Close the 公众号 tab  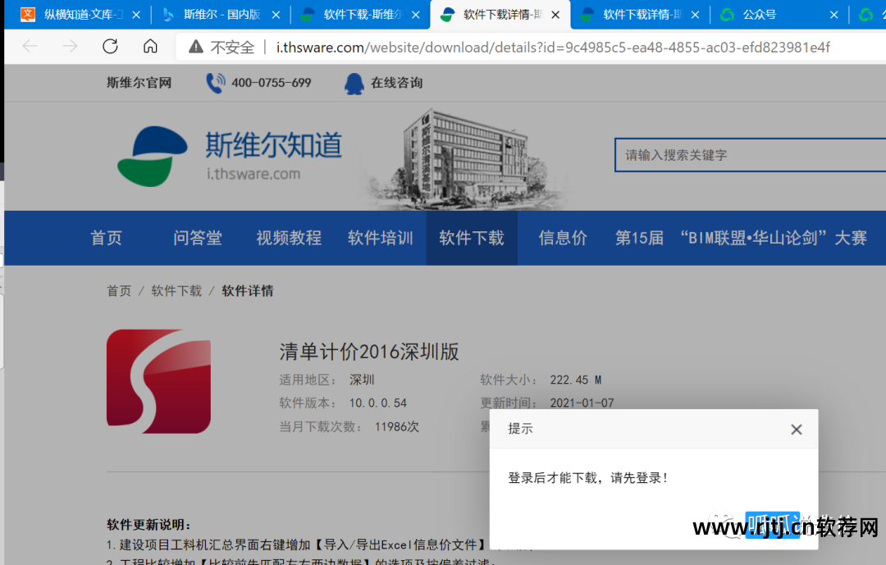click(833, 15)
